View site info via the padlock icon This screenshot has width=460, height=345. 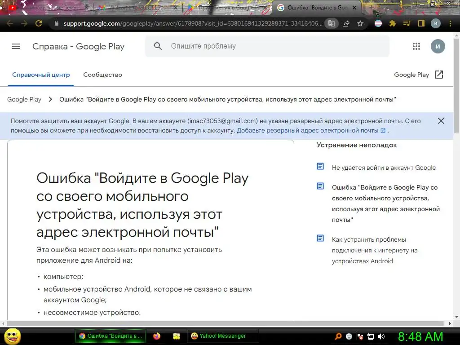(x=57, y=23)
